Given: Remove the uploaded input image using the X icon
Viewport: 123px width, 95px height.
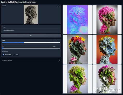Looking at the screenshot, I should pos(59,6).
